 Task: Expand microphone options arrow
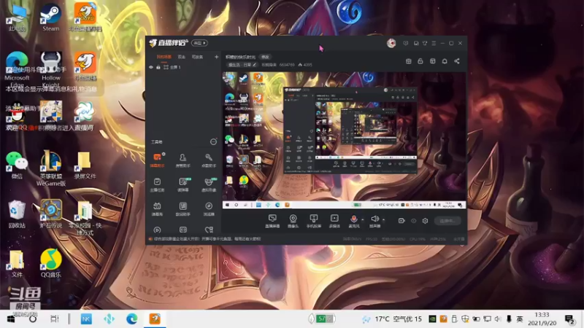pos(363,220)
